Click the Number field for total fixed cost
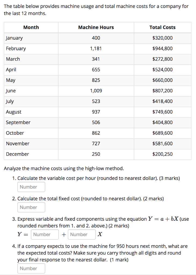 pyautogui.click(x=31, y=207)
